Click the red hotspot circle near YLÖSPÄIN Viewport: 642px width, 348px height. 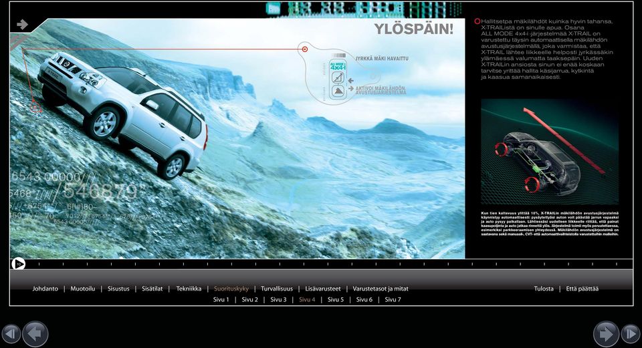coord(305,49)
